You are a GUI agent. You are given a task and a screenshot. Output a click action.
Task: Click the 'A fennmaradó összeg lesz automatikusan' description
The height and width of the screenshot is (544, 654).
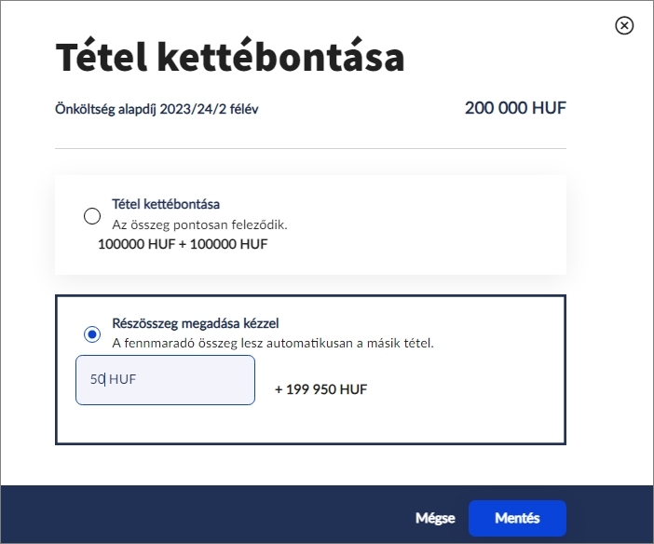272,343
